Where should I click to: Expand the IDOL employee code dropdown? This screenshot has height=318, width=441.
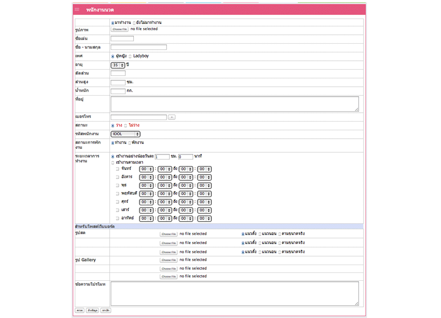click(125, 134)
